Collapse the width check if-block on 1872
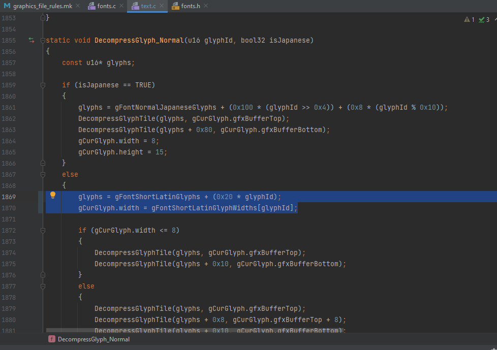The height and width of the screenshot is (350, 497). pos(43,230)
